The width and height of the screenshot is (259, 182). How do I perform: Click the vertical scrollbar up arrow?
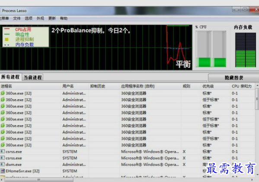[257, 85]
